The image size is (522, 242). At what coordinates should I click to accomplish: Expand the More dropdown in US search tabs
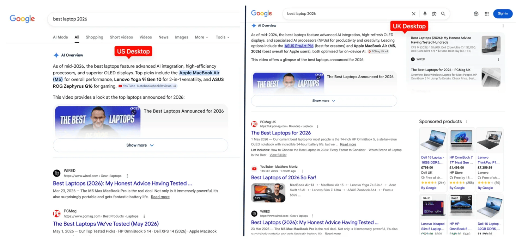(x=201, y=37)
